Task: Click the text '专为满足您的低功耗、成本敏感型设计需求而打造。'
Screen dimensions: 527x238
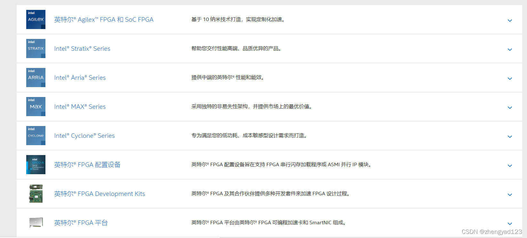Action: click(x=249, y=136)
